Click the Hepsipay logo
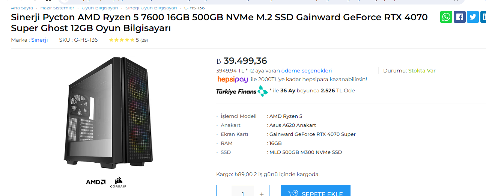The image size is (486, 196). 233,79
